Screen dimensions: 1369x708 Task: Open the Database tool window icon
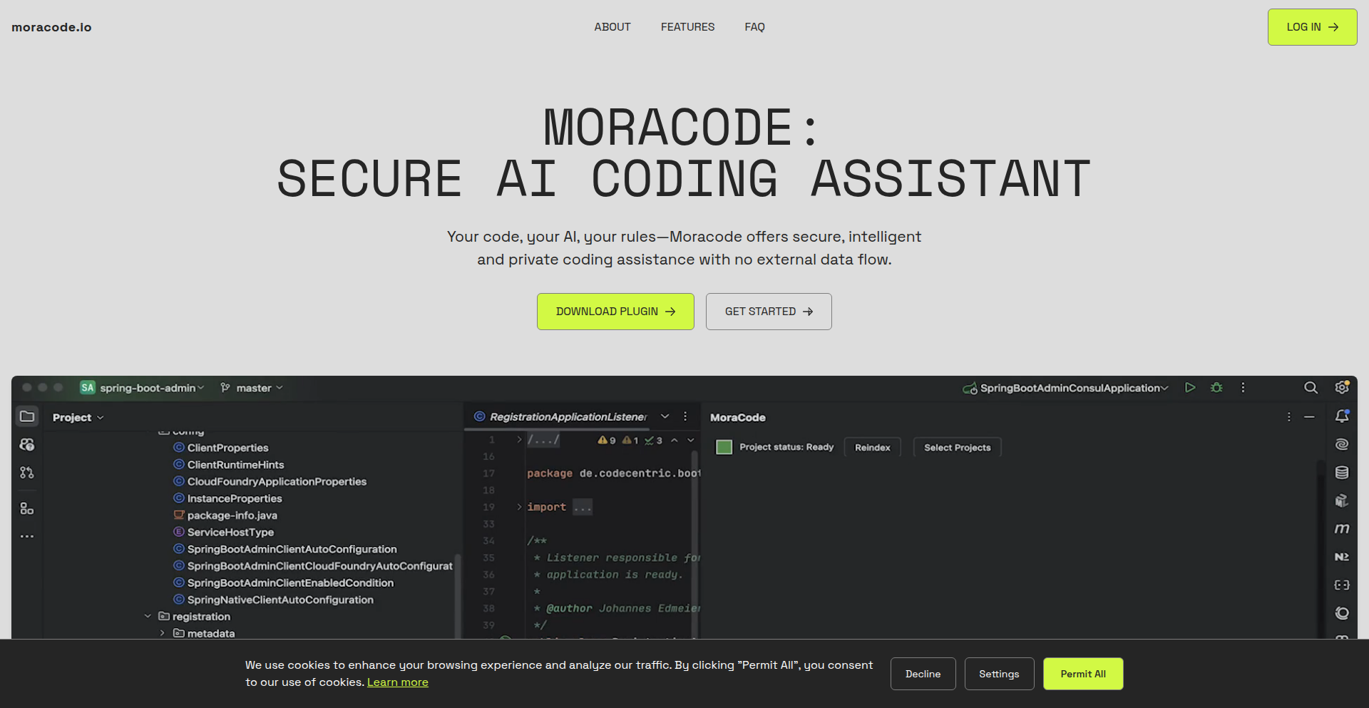click(x=1342, y=473)
